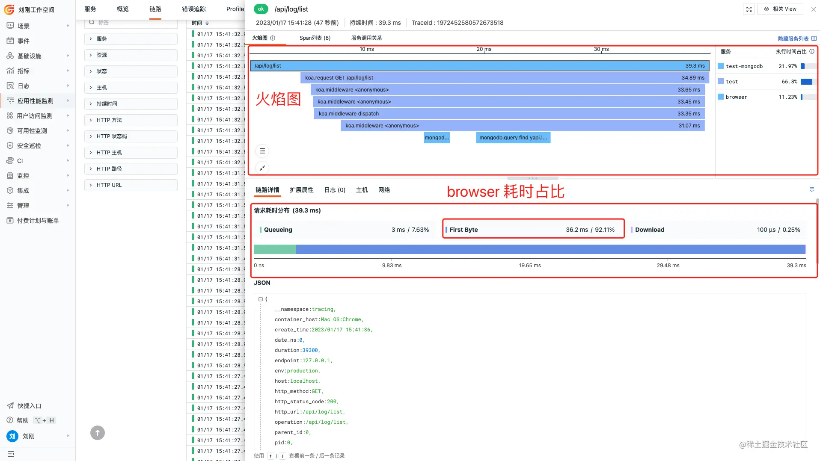Expand the HTTP 状态码 filter group
This screenshot has width=820, height=461.
coord(131,136)
